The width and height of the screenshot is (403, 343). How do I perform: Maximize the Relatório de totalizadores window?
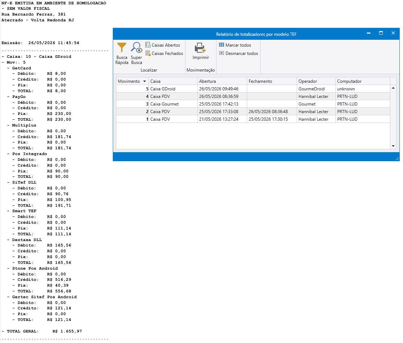(381, 33)
